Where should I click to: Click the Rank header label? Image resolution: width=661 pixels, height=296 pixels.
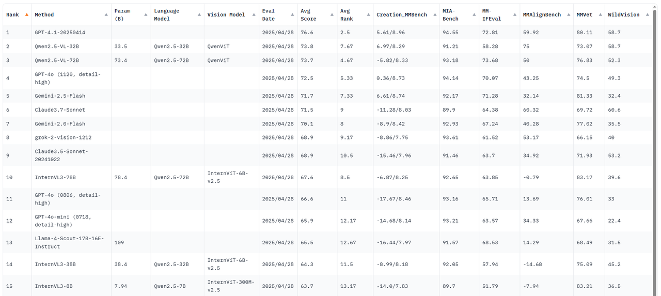pos(12,14)
